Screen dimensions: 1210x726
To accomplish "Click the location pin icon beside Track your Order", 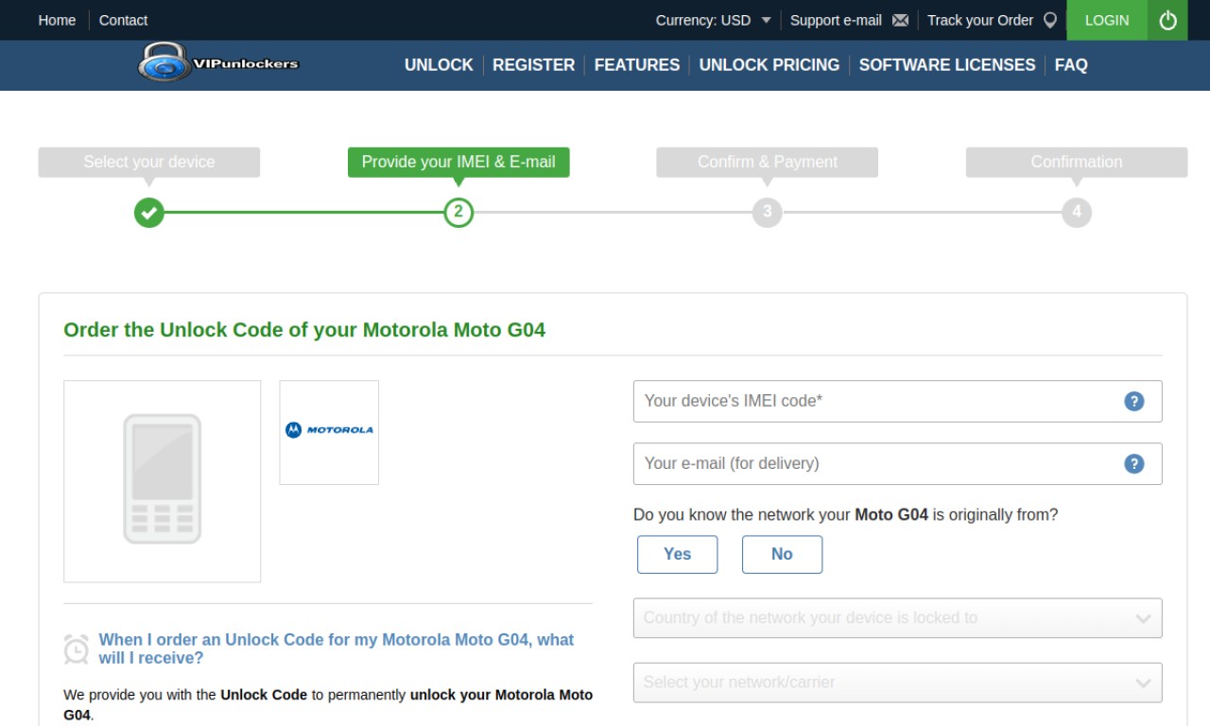I will (x=1049, y=20).
